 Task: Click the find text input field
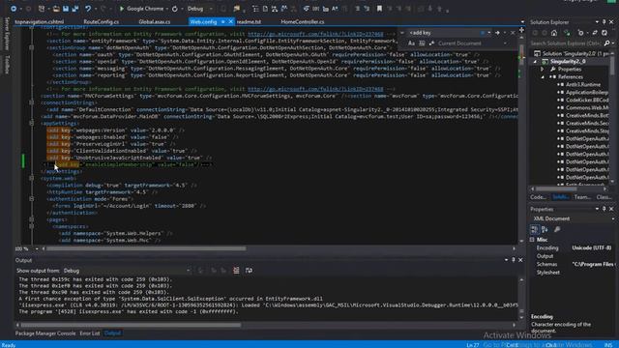click(444, 33)
